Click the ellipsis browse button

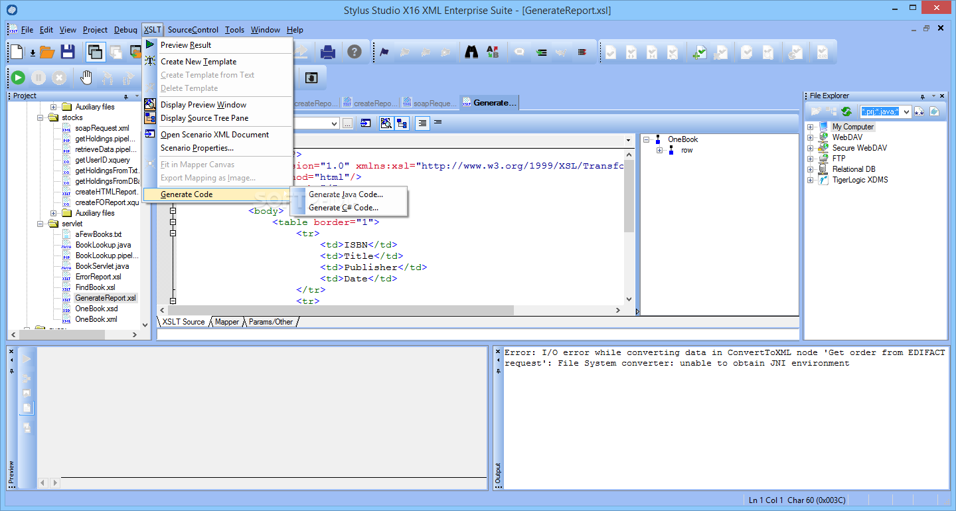click(x=347, y=123)
